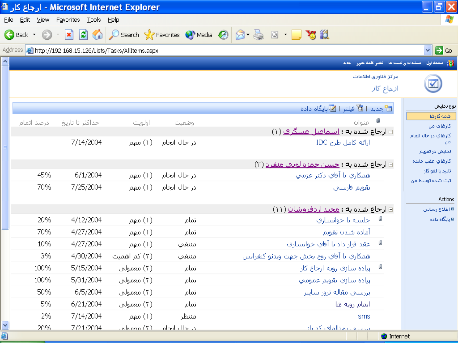The height and width of the screenshot is (343, 458).
Task: Click the Research books icon
Action: [324, 35]
